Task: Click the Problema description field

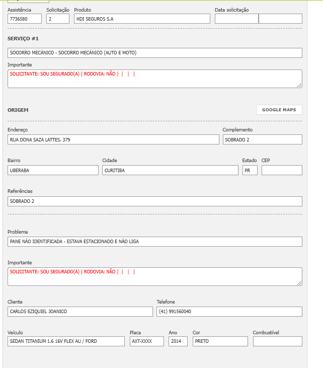Action: click(x=154, y=242)
